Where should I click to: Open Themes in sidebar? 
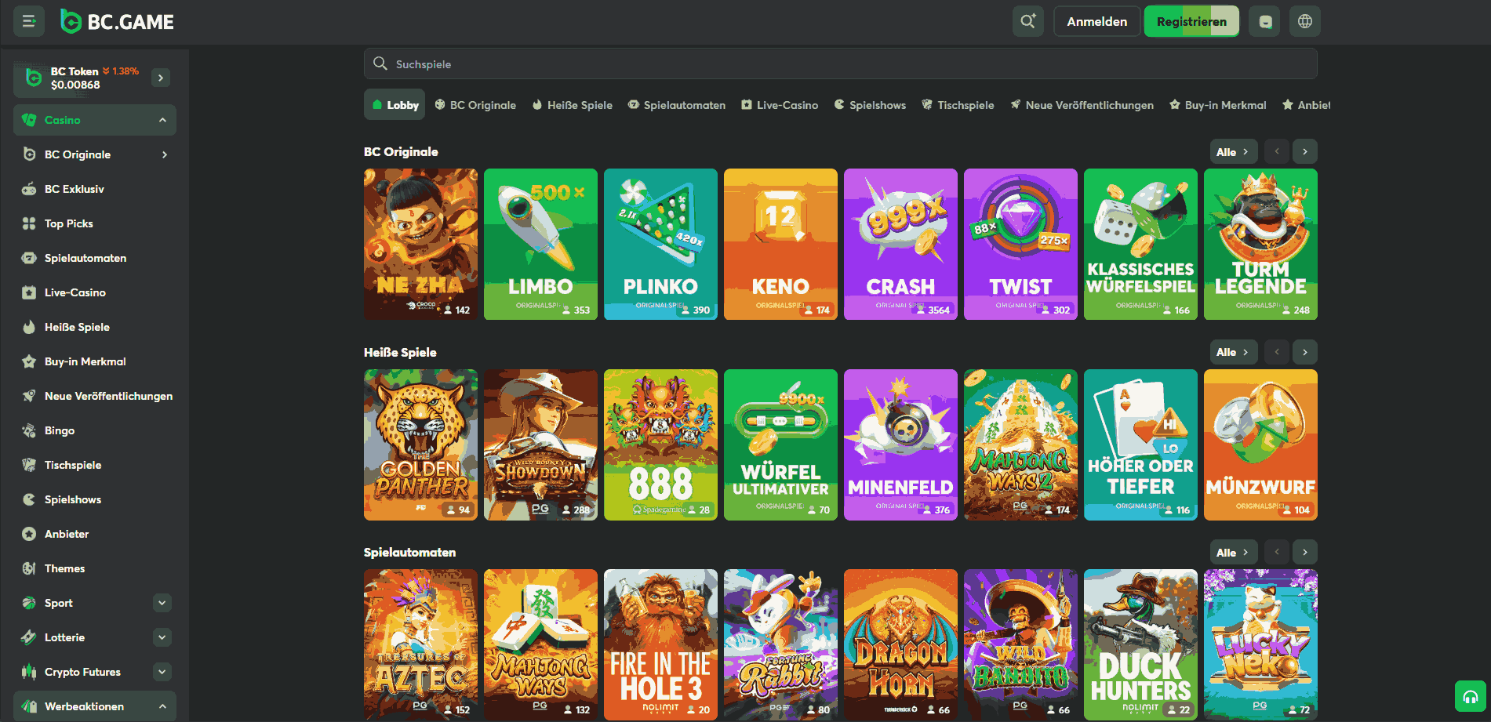95,568
